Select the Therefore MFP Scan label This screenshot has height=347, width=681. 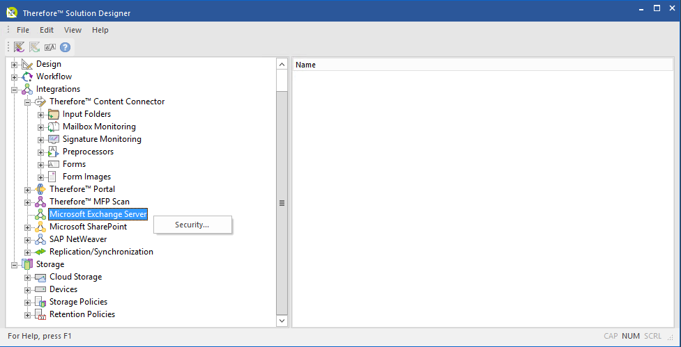pyautogui.click(x=89, y=202)
